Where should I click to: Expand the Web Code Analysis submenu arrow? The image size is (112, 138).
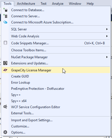pyautogui.click(x=107, y=36)
